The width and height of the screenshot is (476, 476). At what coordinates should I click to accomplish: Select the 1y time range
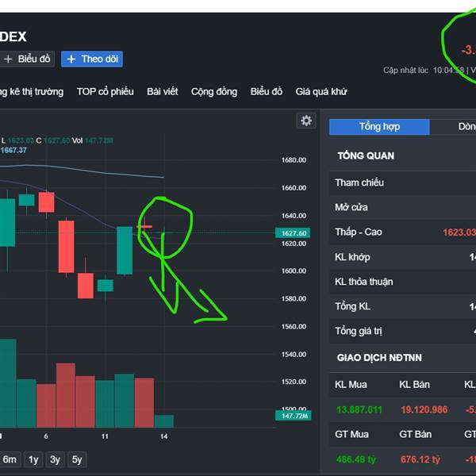[x=33, y=459]
